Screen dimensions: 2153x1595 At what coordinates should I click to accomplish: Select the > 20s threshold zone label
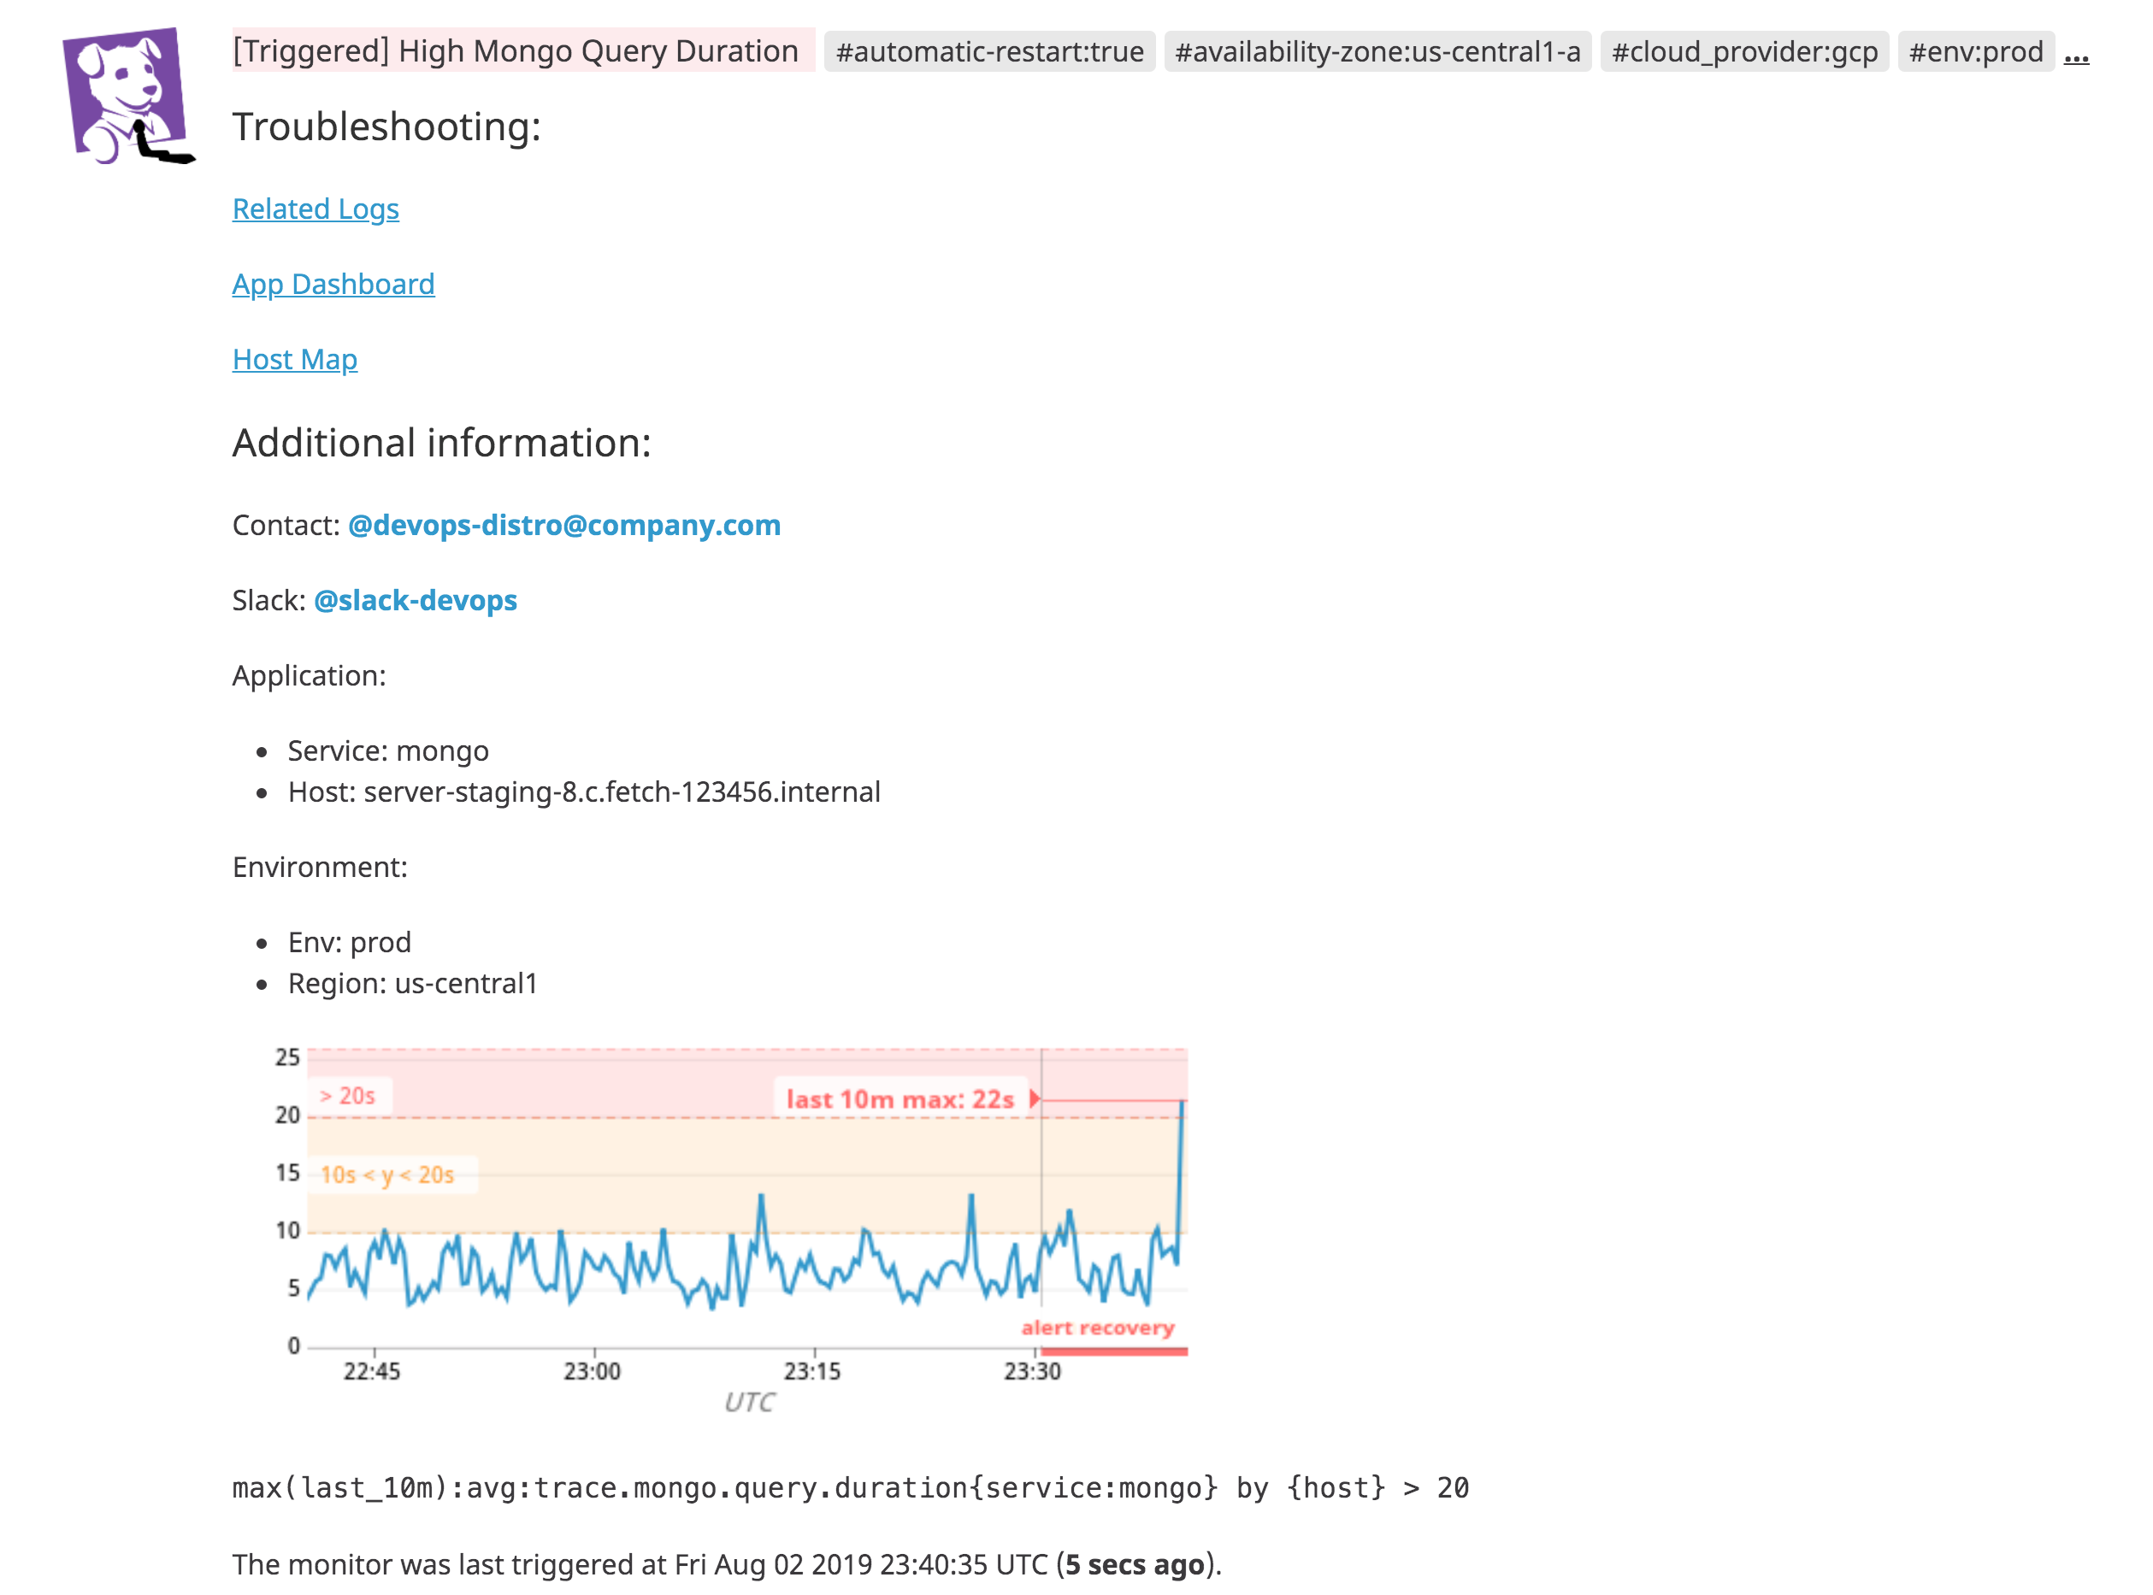(348, 1096)
